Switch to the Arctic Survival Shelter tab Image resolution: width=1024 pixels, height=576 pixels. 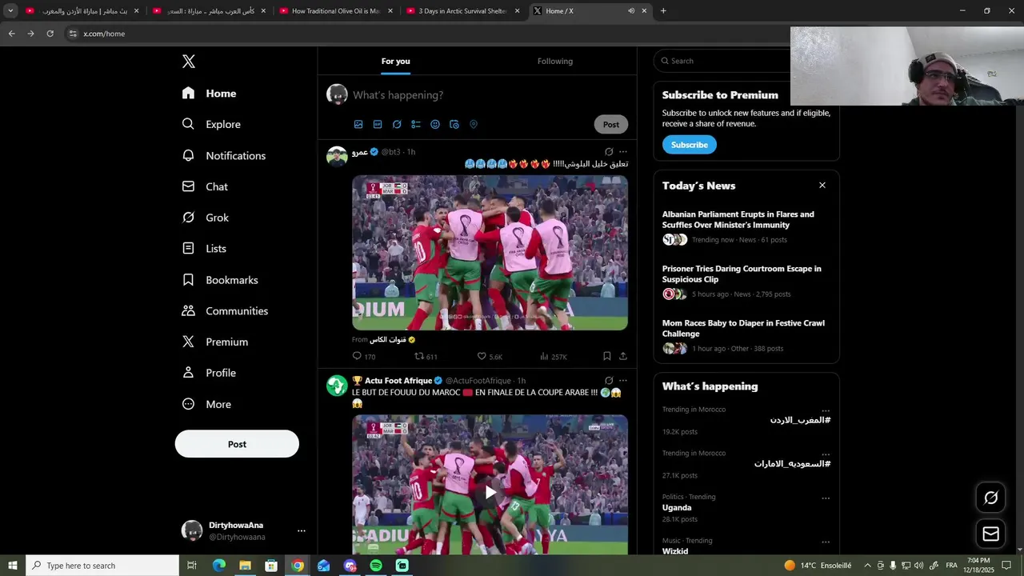tap(464, 11)
